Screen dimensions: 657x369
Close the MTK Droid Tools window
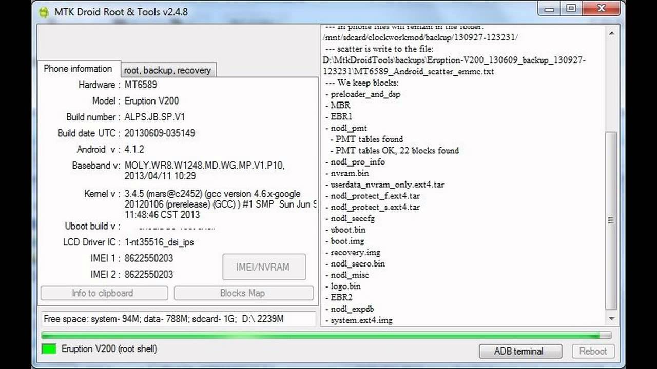coord(601,9)
